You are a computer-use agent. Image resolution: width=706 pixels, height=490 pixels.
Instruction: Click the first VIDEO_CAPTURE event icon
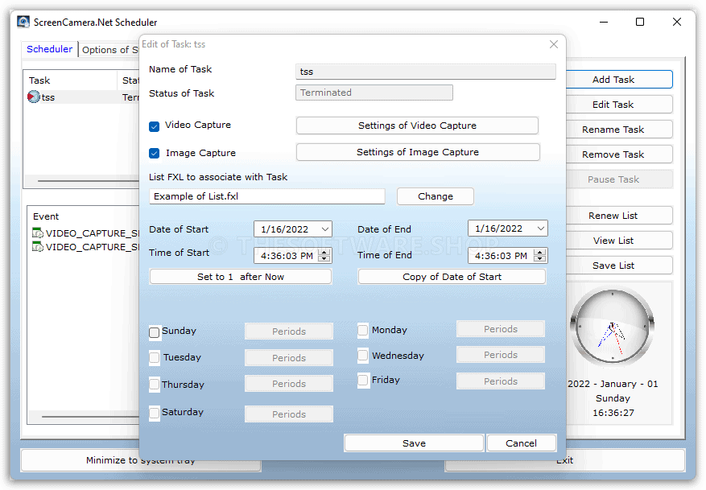click(38, 233)
